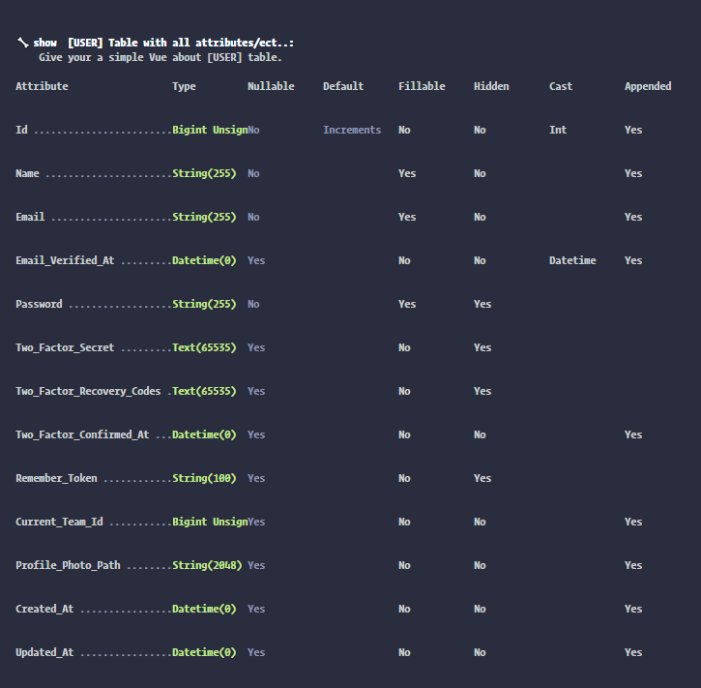The width and height of the screenshot is (701, 688).
Task: Click 'String(100)' type in Remember_Token row
Action: [204, 478]
